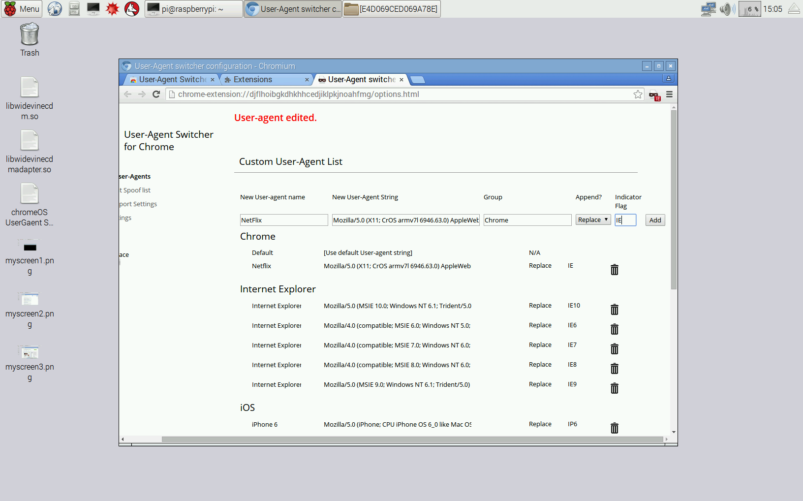The width and height of the screenshot is (803, 501).
Task: Open the Spoof list sidebar link
Action: point(135,190)
